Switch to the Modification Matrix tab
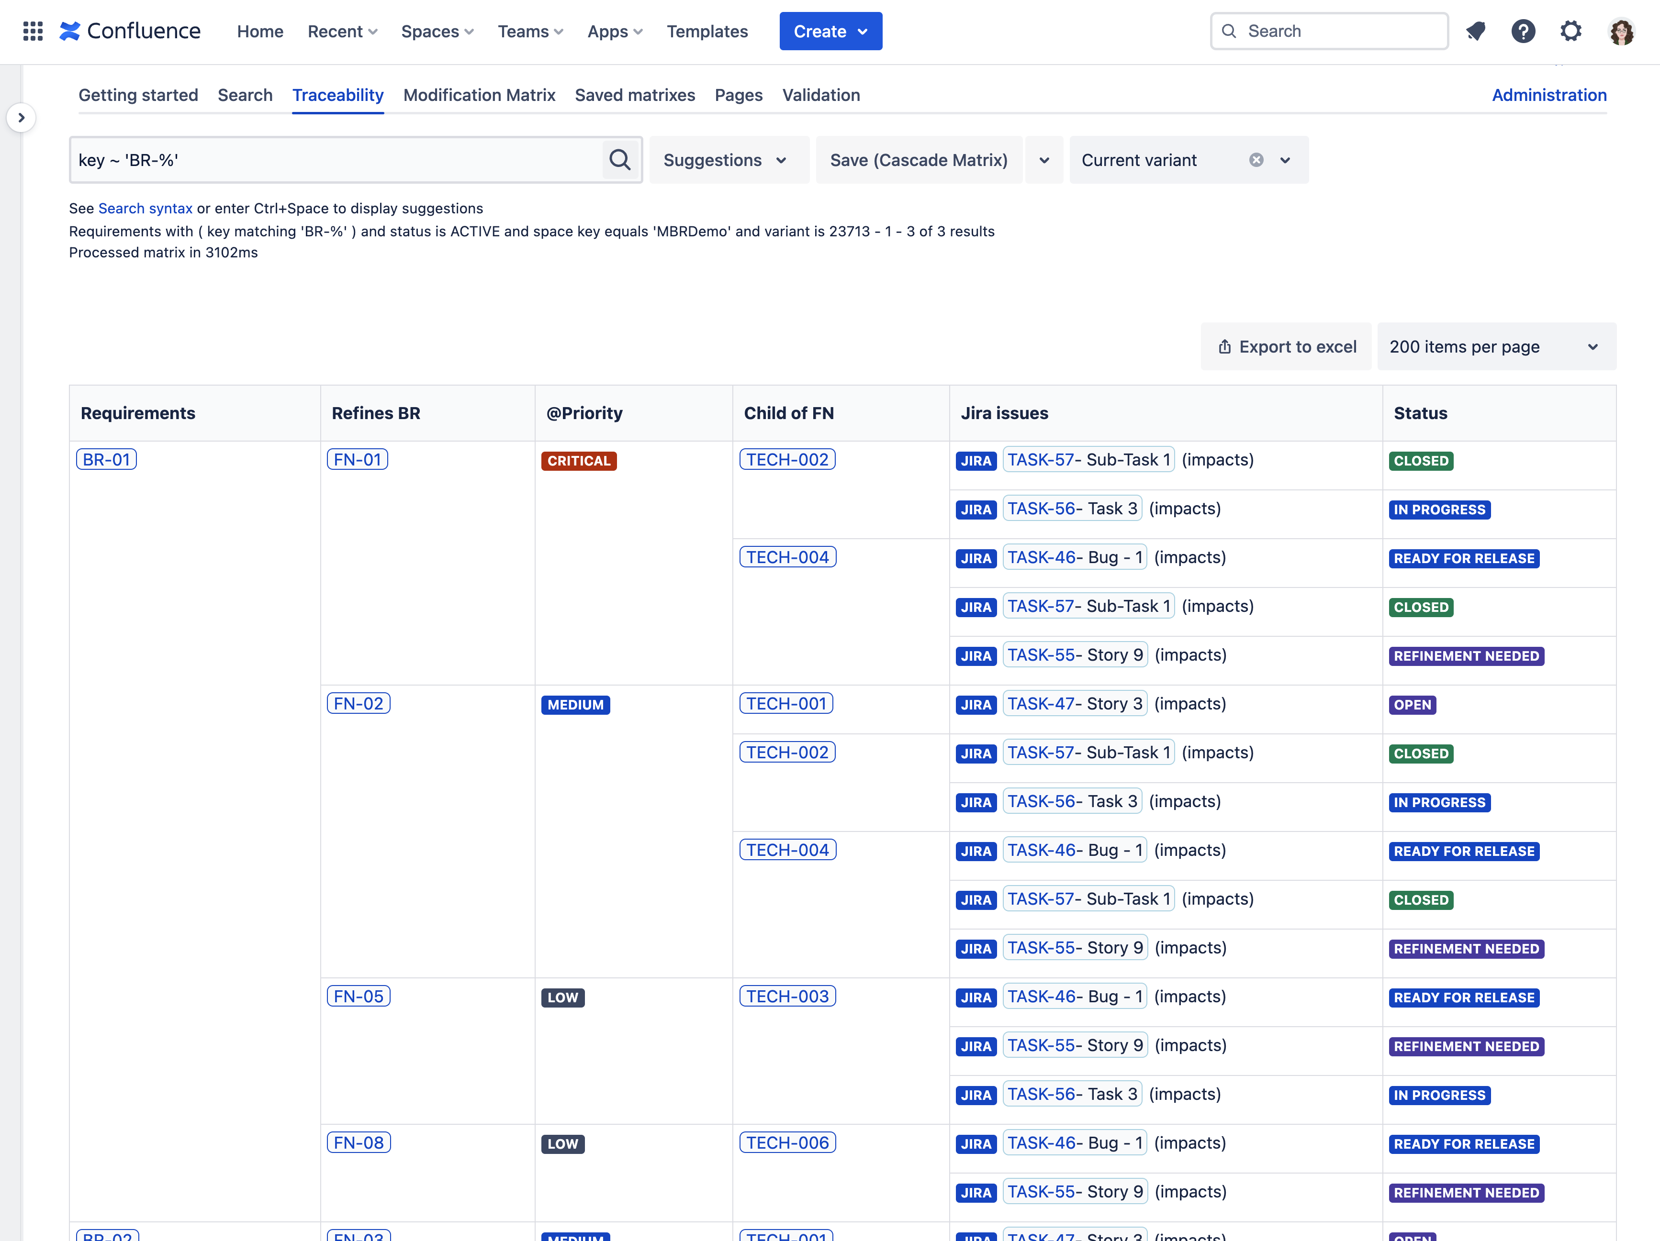This screenshot has height=1241, width=1660. (x=479, y=95)
